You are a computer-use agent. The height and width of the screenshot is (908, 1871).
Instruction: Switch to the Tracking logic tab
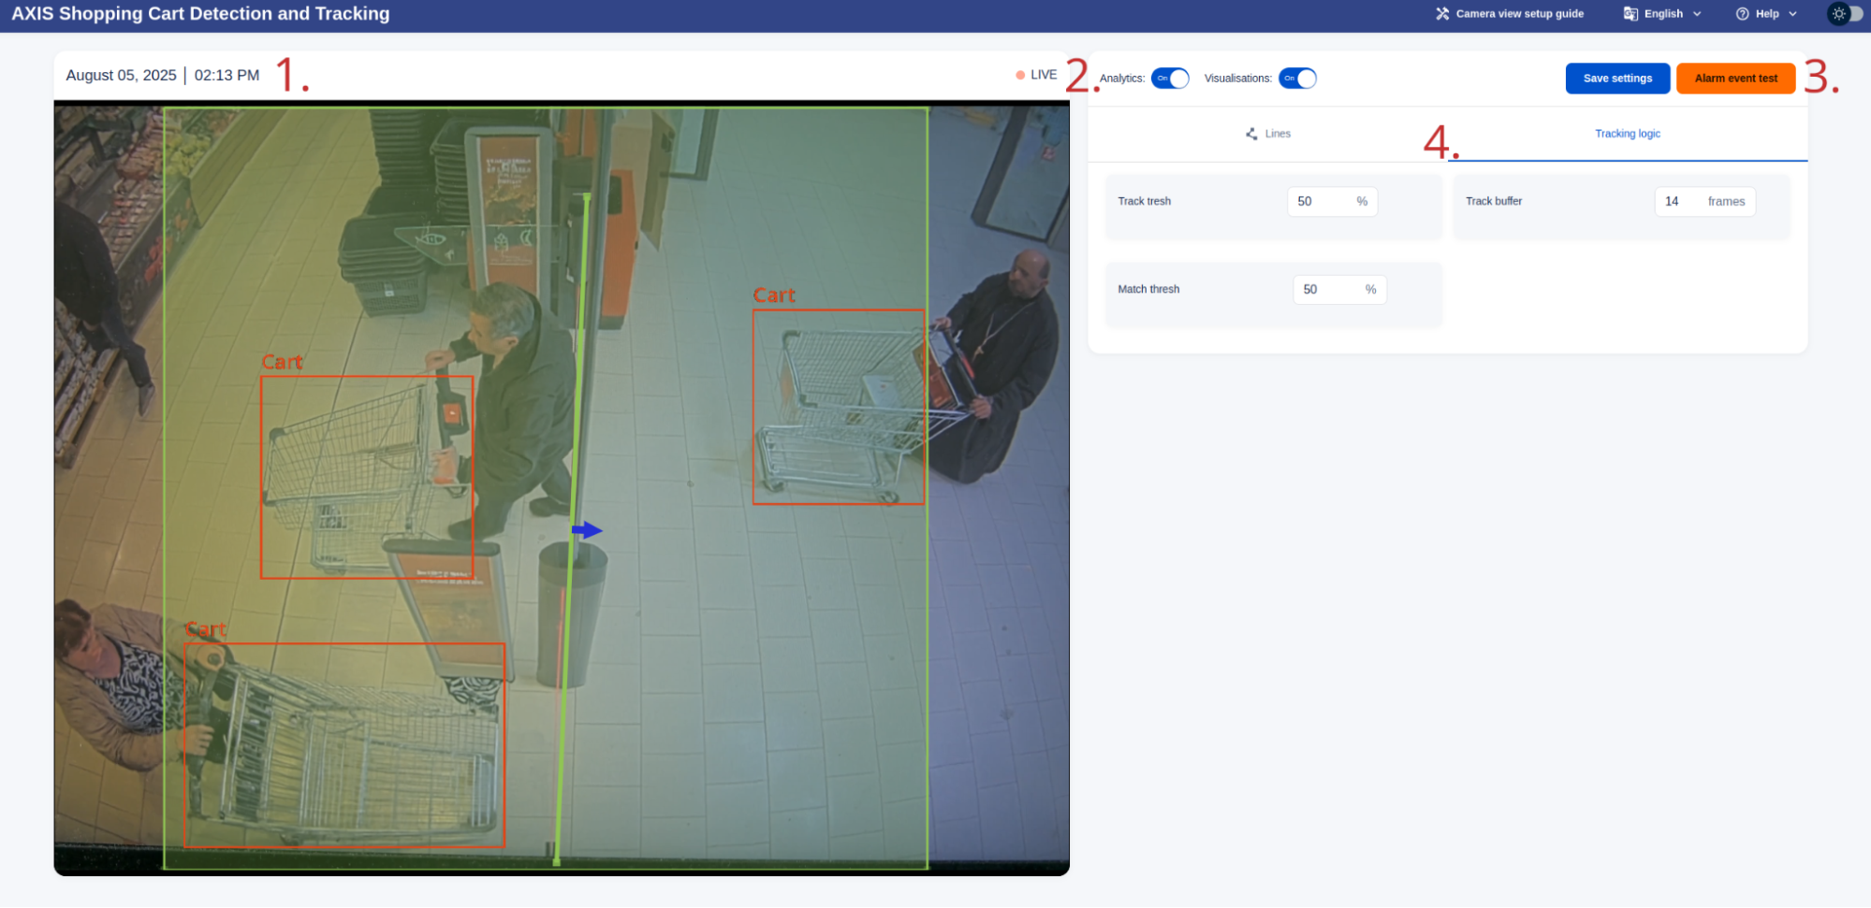[x=1627, y=134]
